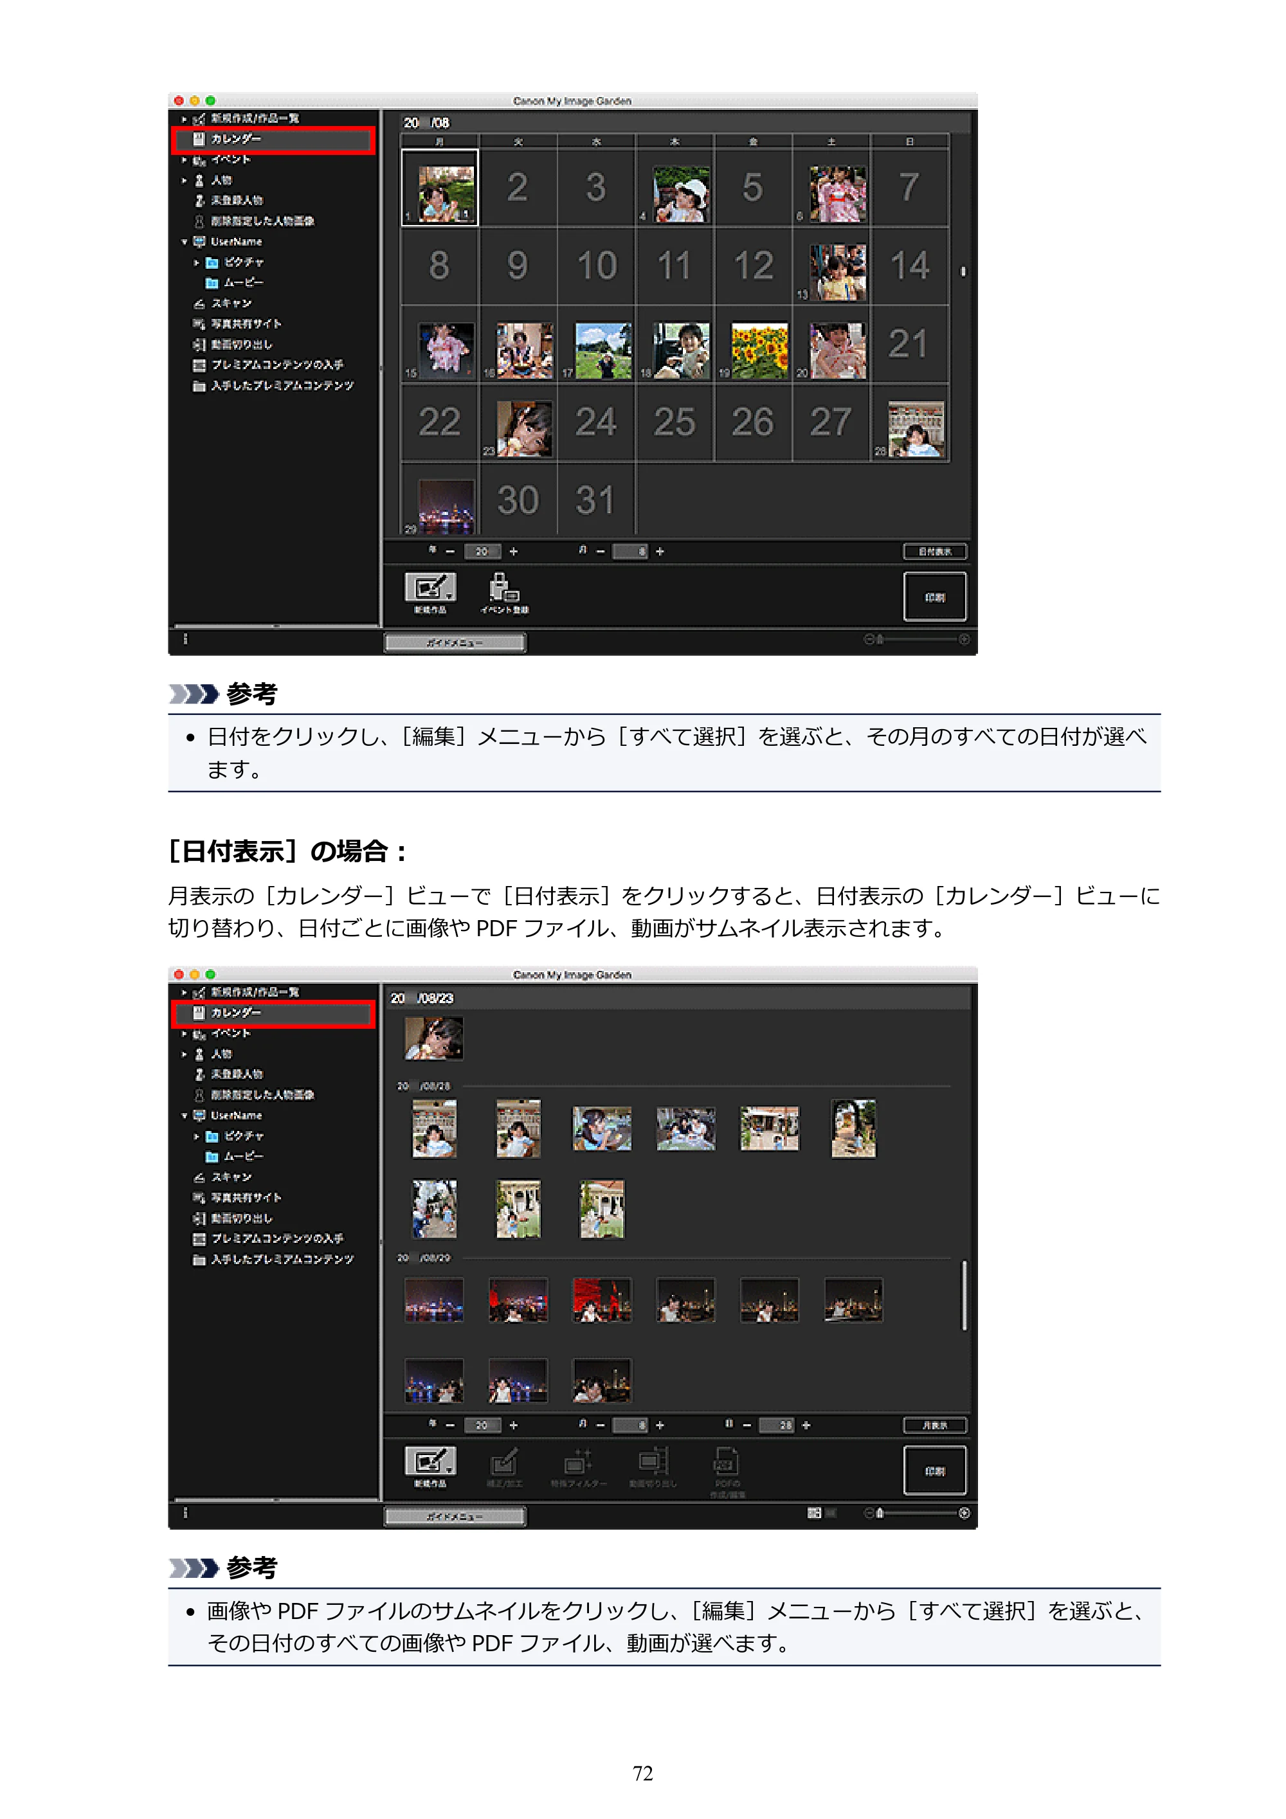Select Calendar (カレンダー) in the lower window sidebar
1286x1819 pixels.
(273, 1013)
